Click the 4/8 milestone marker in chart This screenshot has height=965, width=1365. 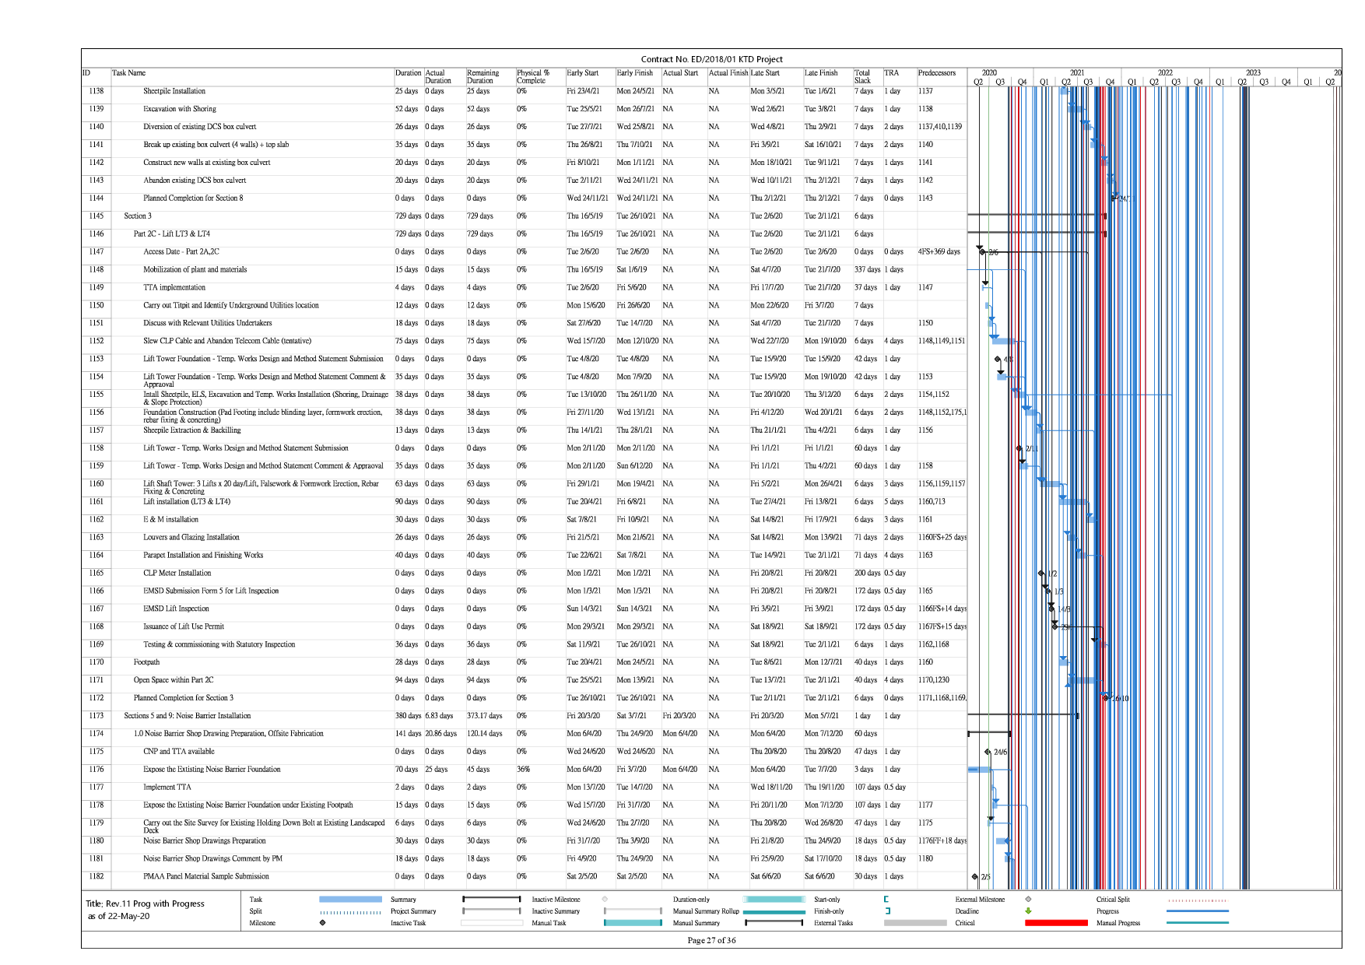pyautogui.click(x=998, y=360)
